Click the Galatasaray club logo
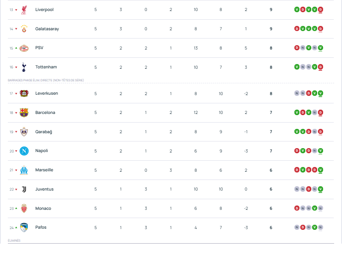342x255 pixels. point(24,29)
